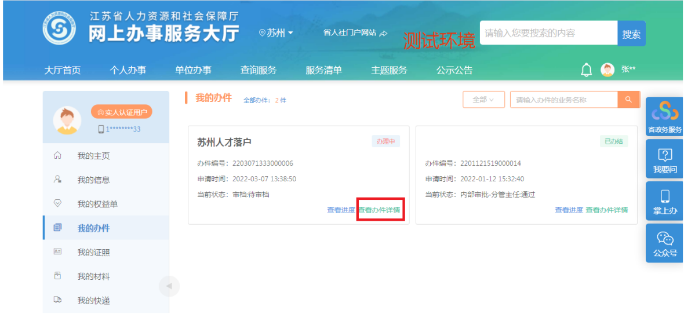Switch to 查询服务 navigation tab
This screenshot has width=684, height=314.
pyautogui.click(x=259, y=70)
